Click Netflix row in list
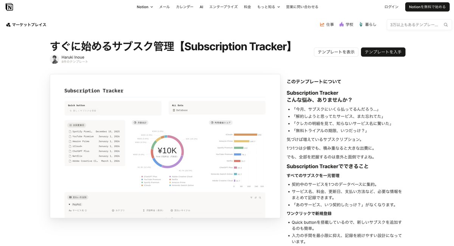 point(94,156)
